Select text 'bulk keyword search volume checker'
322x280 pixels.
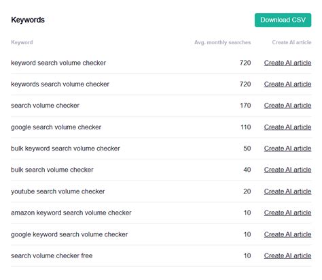pyautogui.click(x=65, y=149)
